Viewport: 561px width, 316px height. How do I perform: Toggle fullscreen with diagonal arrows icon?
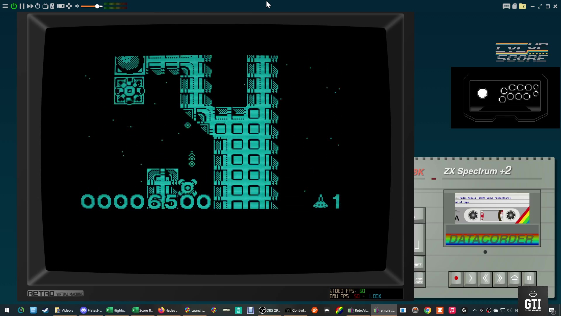[x=540, y=6]
